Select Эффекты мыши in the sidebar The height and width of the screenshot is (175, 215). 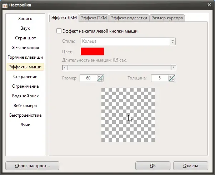click(x=25, y=67)
